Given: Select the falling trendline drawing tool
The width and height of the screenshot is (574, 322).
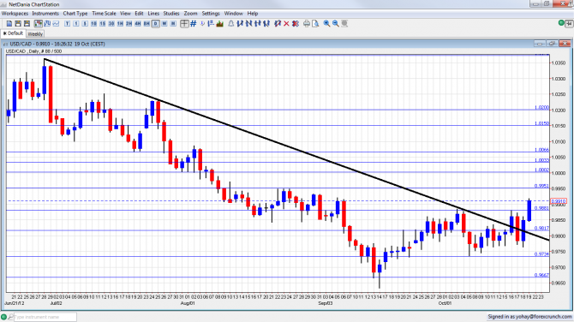Looking at the screenshot, I should 249,23.
